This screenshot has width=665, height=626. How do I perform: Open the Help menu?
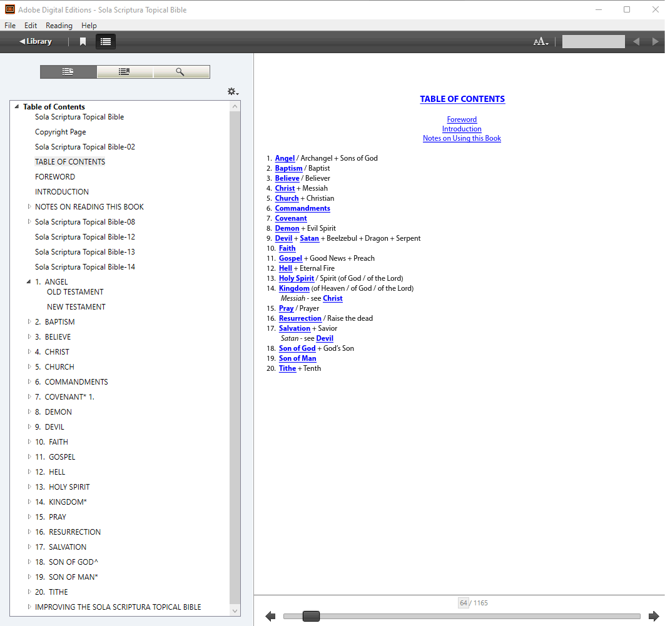pos(89,26)
